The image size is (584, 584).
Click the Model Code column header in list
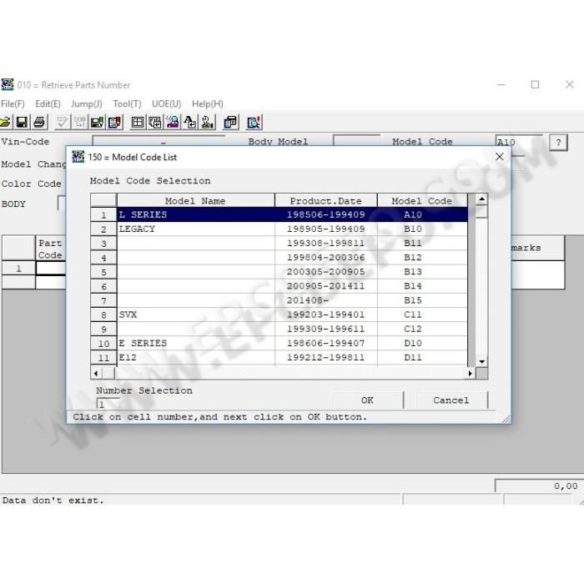pos(422,201)
